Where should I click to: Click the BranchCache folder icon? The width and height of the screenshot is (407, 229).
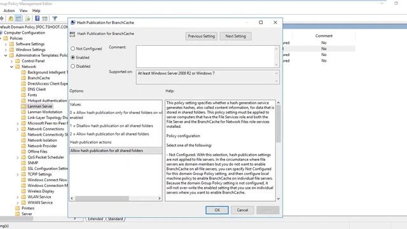coord(24,78)
